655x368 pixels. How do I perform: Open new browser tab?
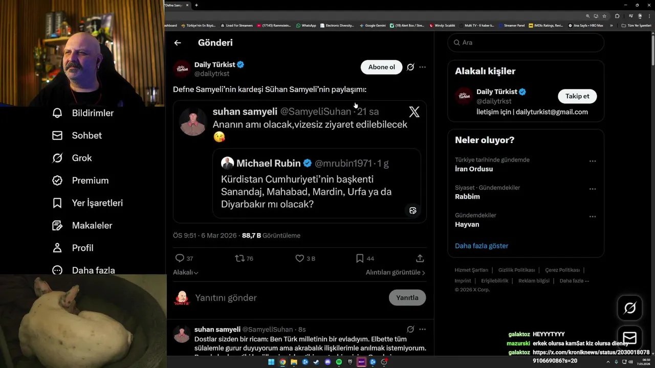point(196,5)
